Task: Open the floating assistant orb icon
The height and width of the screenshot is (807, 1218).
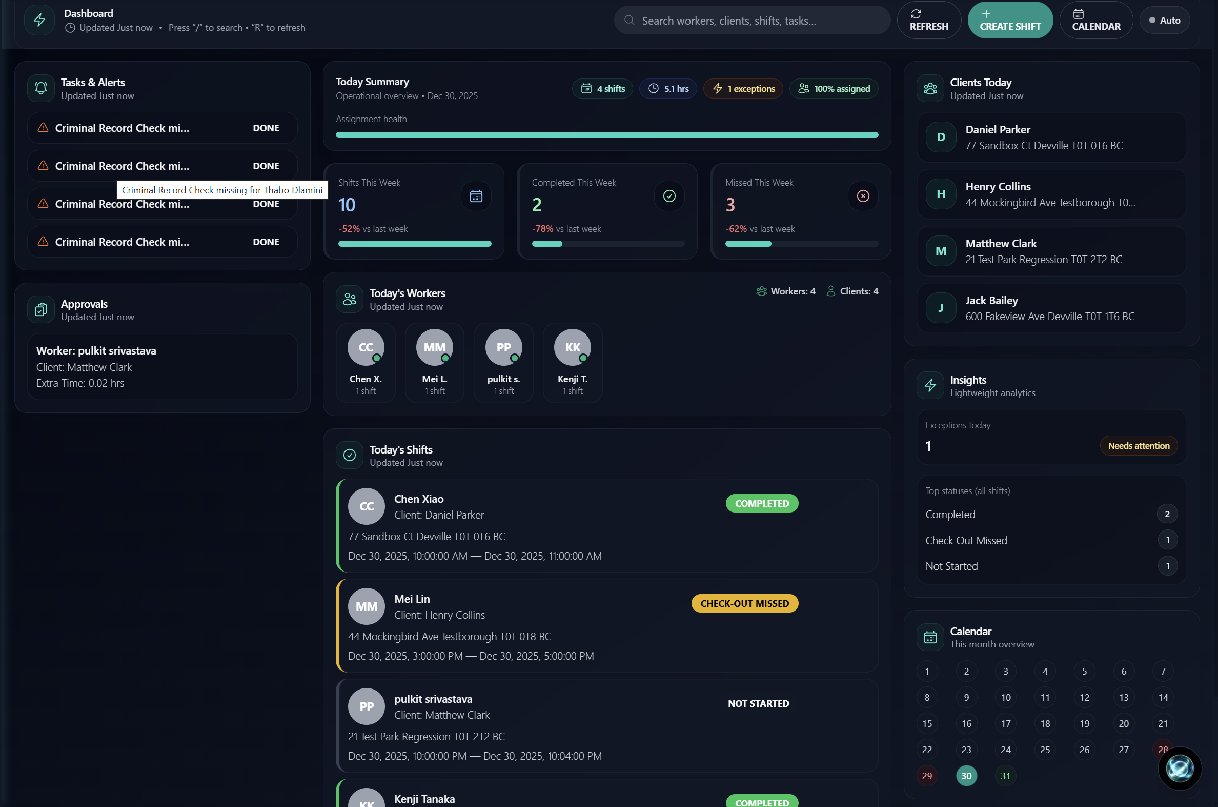Action: pos(1179,769)
